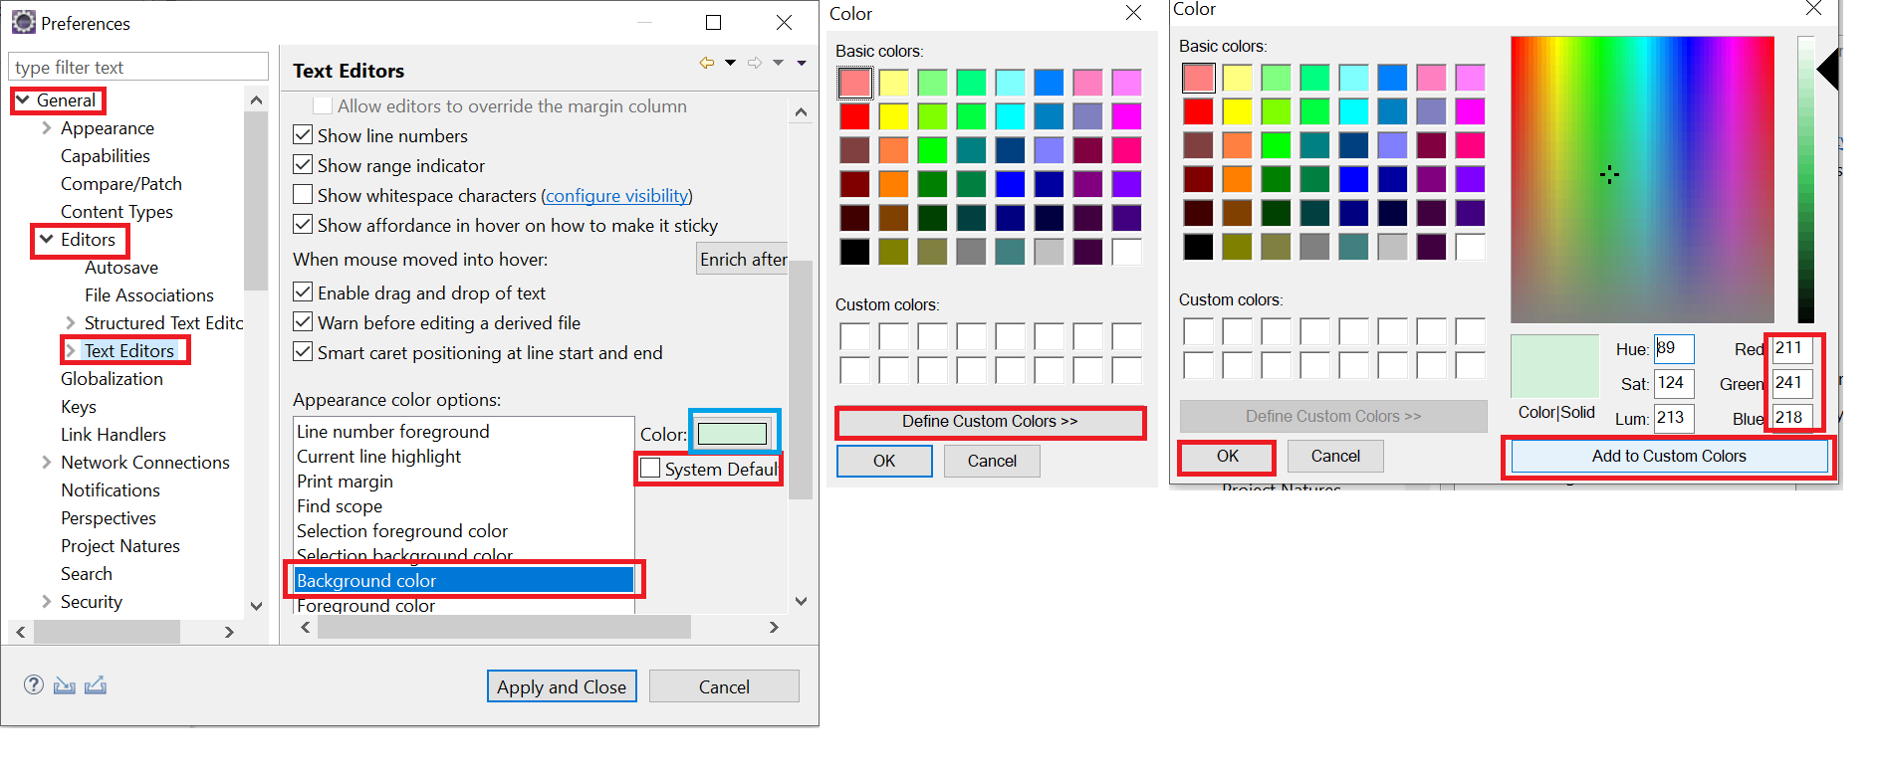Click Add to Custom Colors button
Image resolution: width=1885 pixels, height=776 pixels.
1669,456
